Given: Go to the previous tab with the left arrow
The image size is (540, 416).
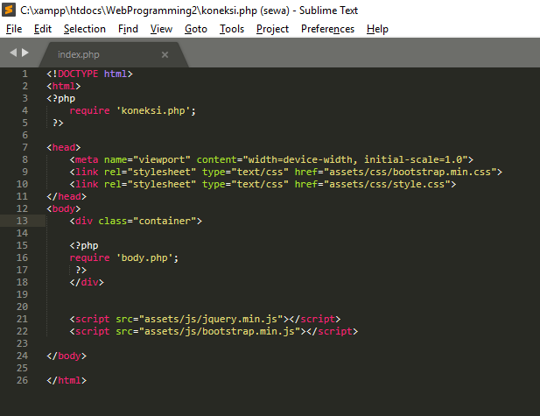Looking at the screenshot, I should click(13, 53).
